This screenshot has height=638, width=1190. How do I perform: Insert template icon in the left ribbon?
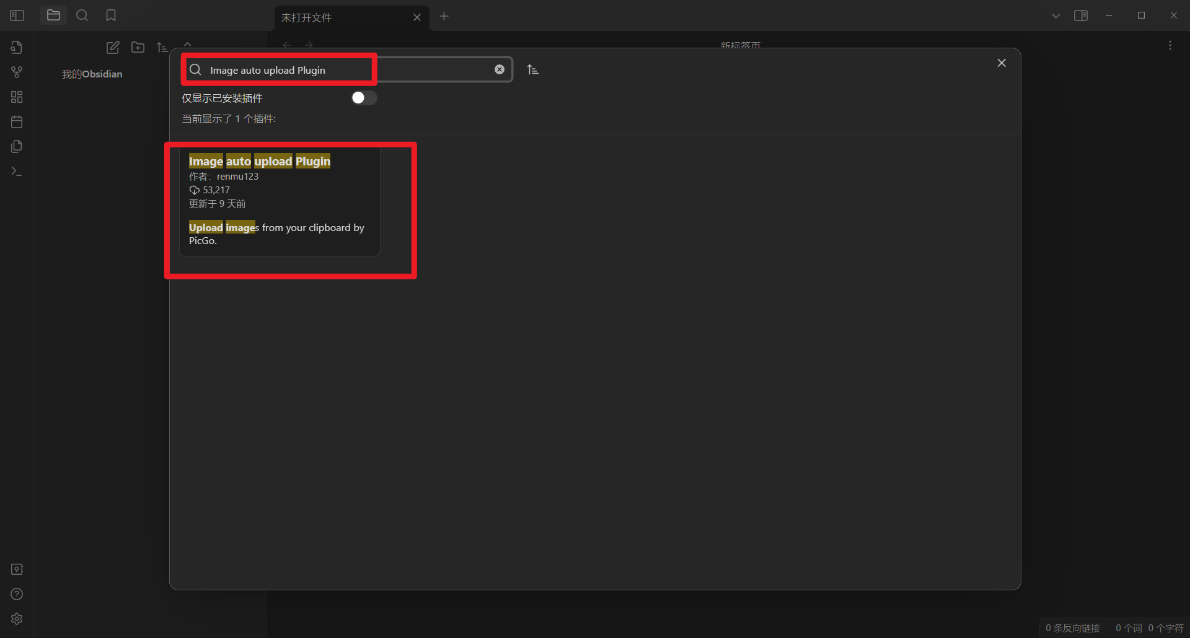17,147
